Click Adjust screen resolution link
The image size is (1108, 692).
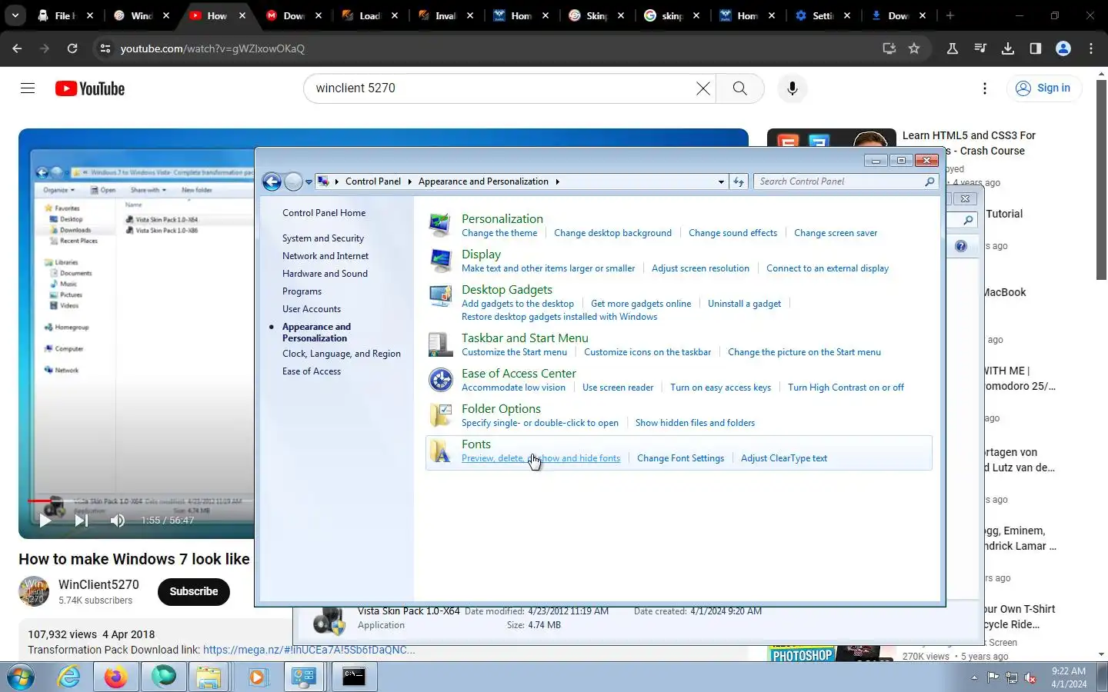click(x=700, y=268)
